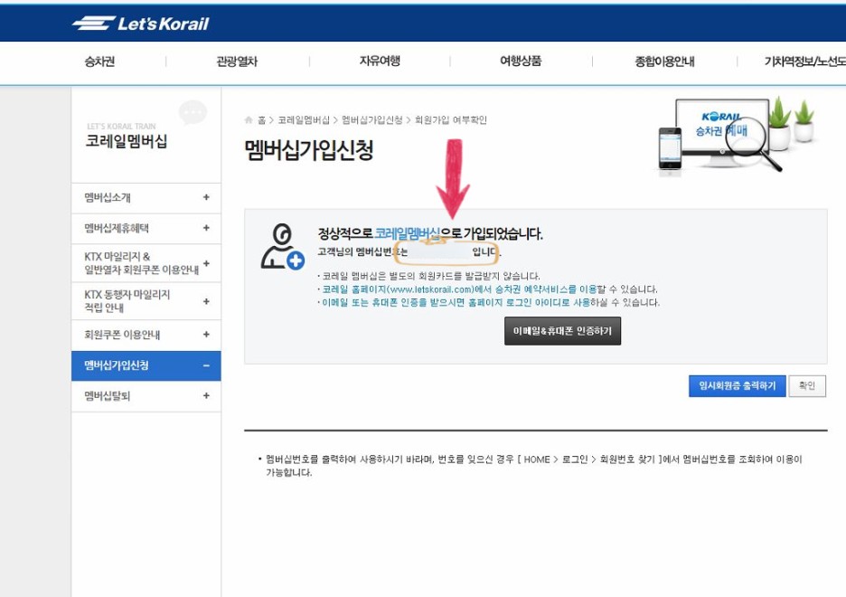This screenshot has width=846, height=597.
Task: Click the 멤버십가입신청 page heading
Action: (308, 150)
